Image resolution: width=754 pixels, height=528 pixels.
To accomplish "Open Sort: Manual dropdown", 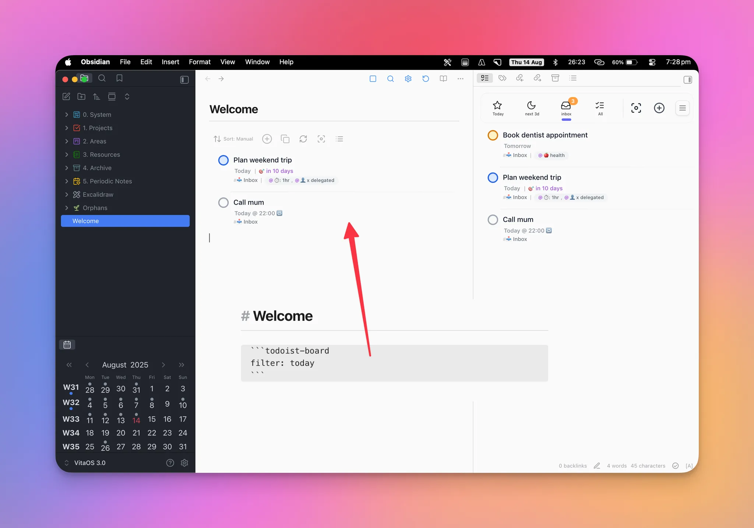I will tap(233, 139).
